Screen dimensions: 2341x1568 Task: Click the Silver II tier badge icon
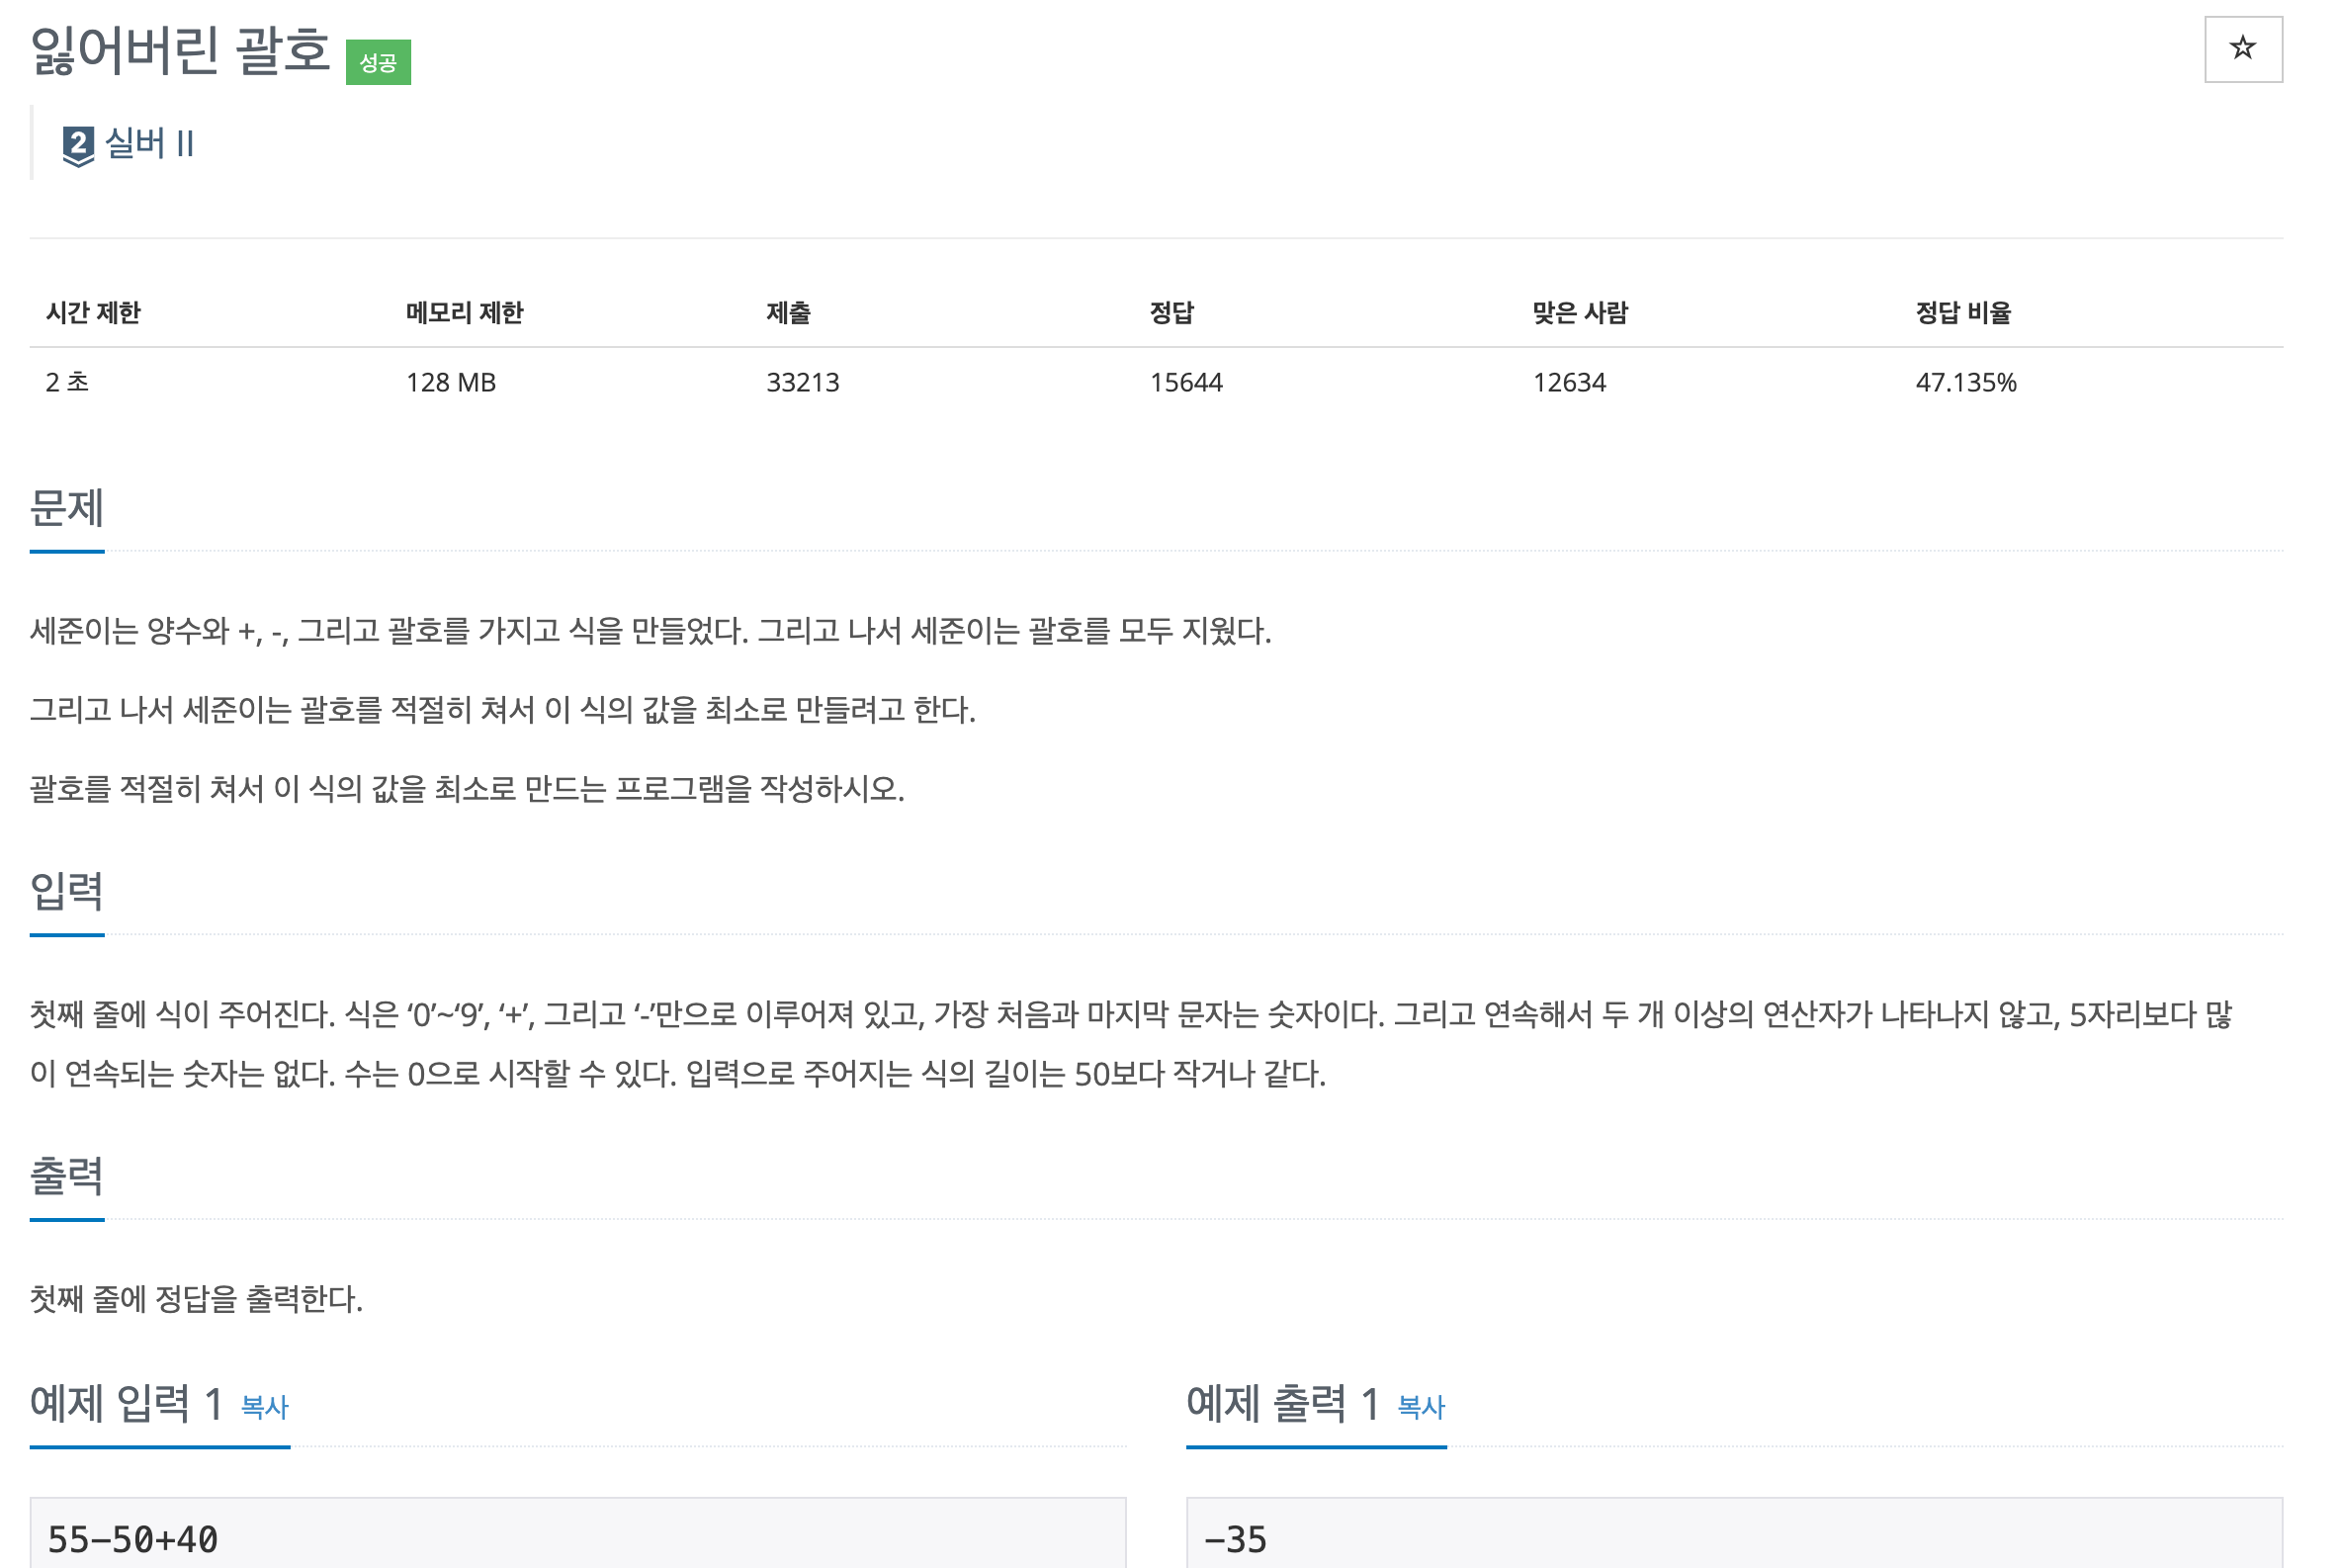[x=78, y=146]
